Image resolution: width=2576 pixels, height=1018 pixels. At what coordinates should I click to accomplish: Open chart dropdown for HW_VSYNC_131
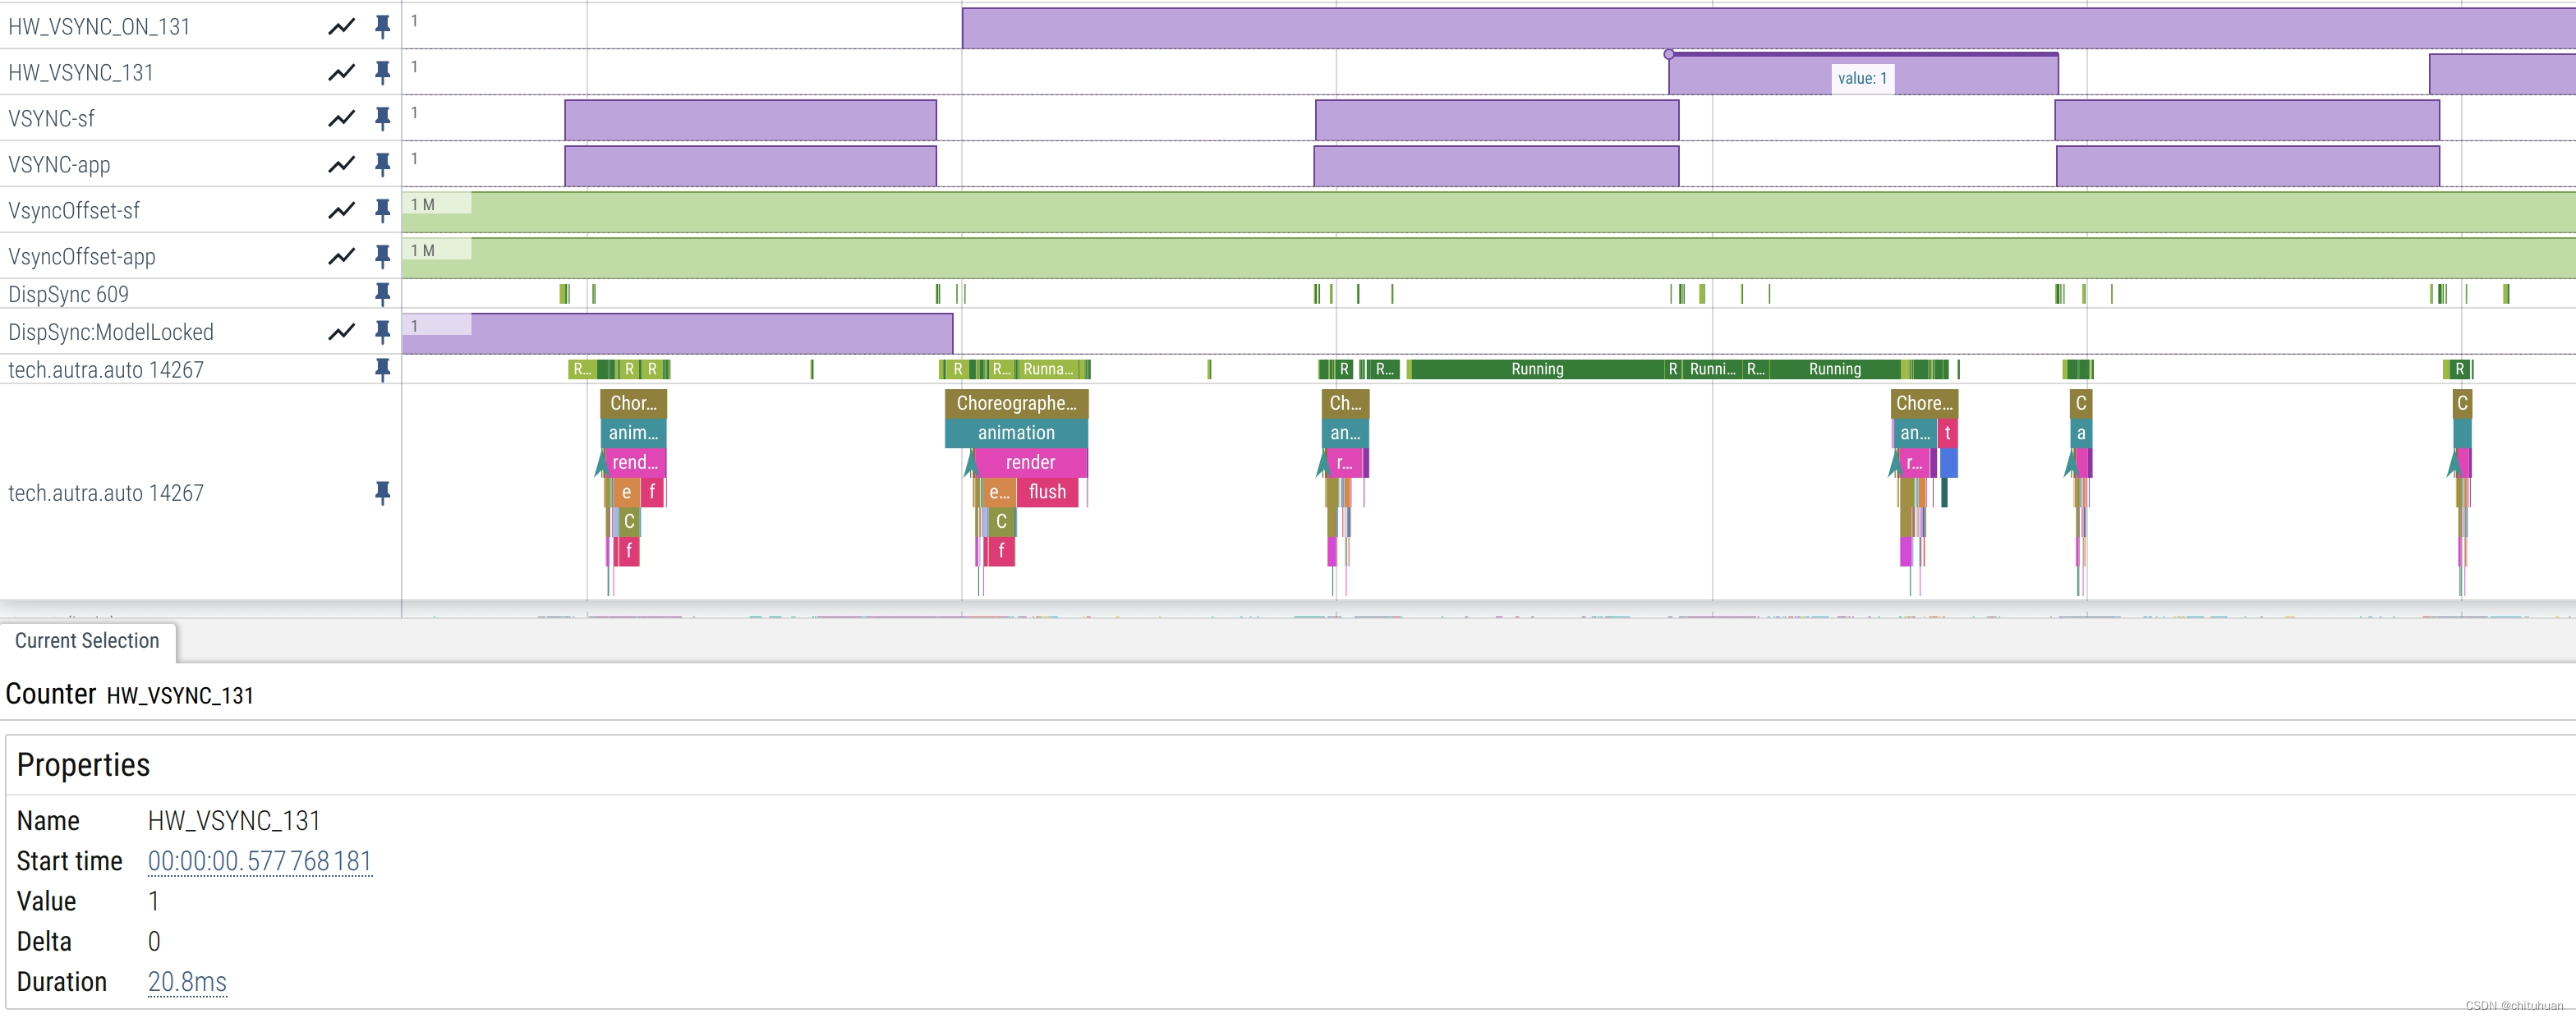342,72
